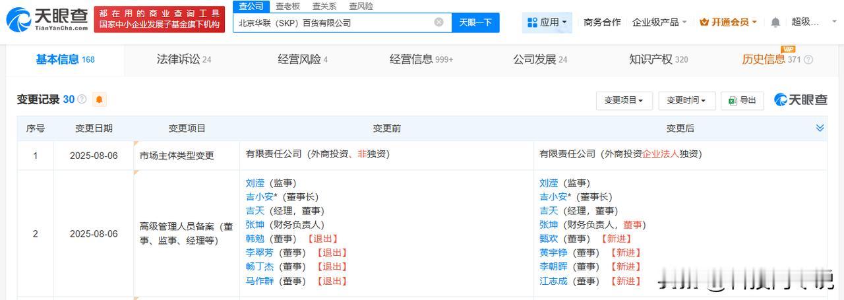Click the 天眼查 logo beside 导出 button
The width and height of the screenshot is (844, 300).
click(800, 100)
